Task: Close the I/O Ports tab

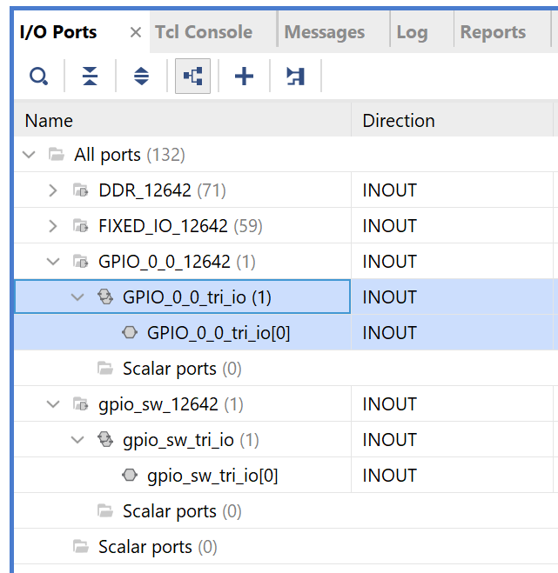Action: pos(136,32)
